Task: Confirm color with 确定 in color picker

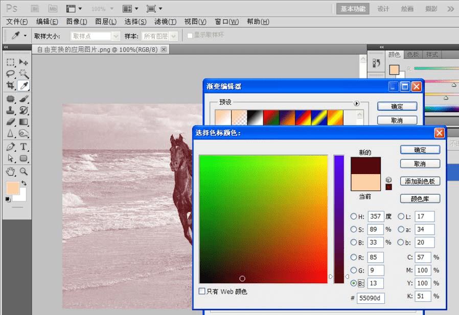Action: click(420, 150)
